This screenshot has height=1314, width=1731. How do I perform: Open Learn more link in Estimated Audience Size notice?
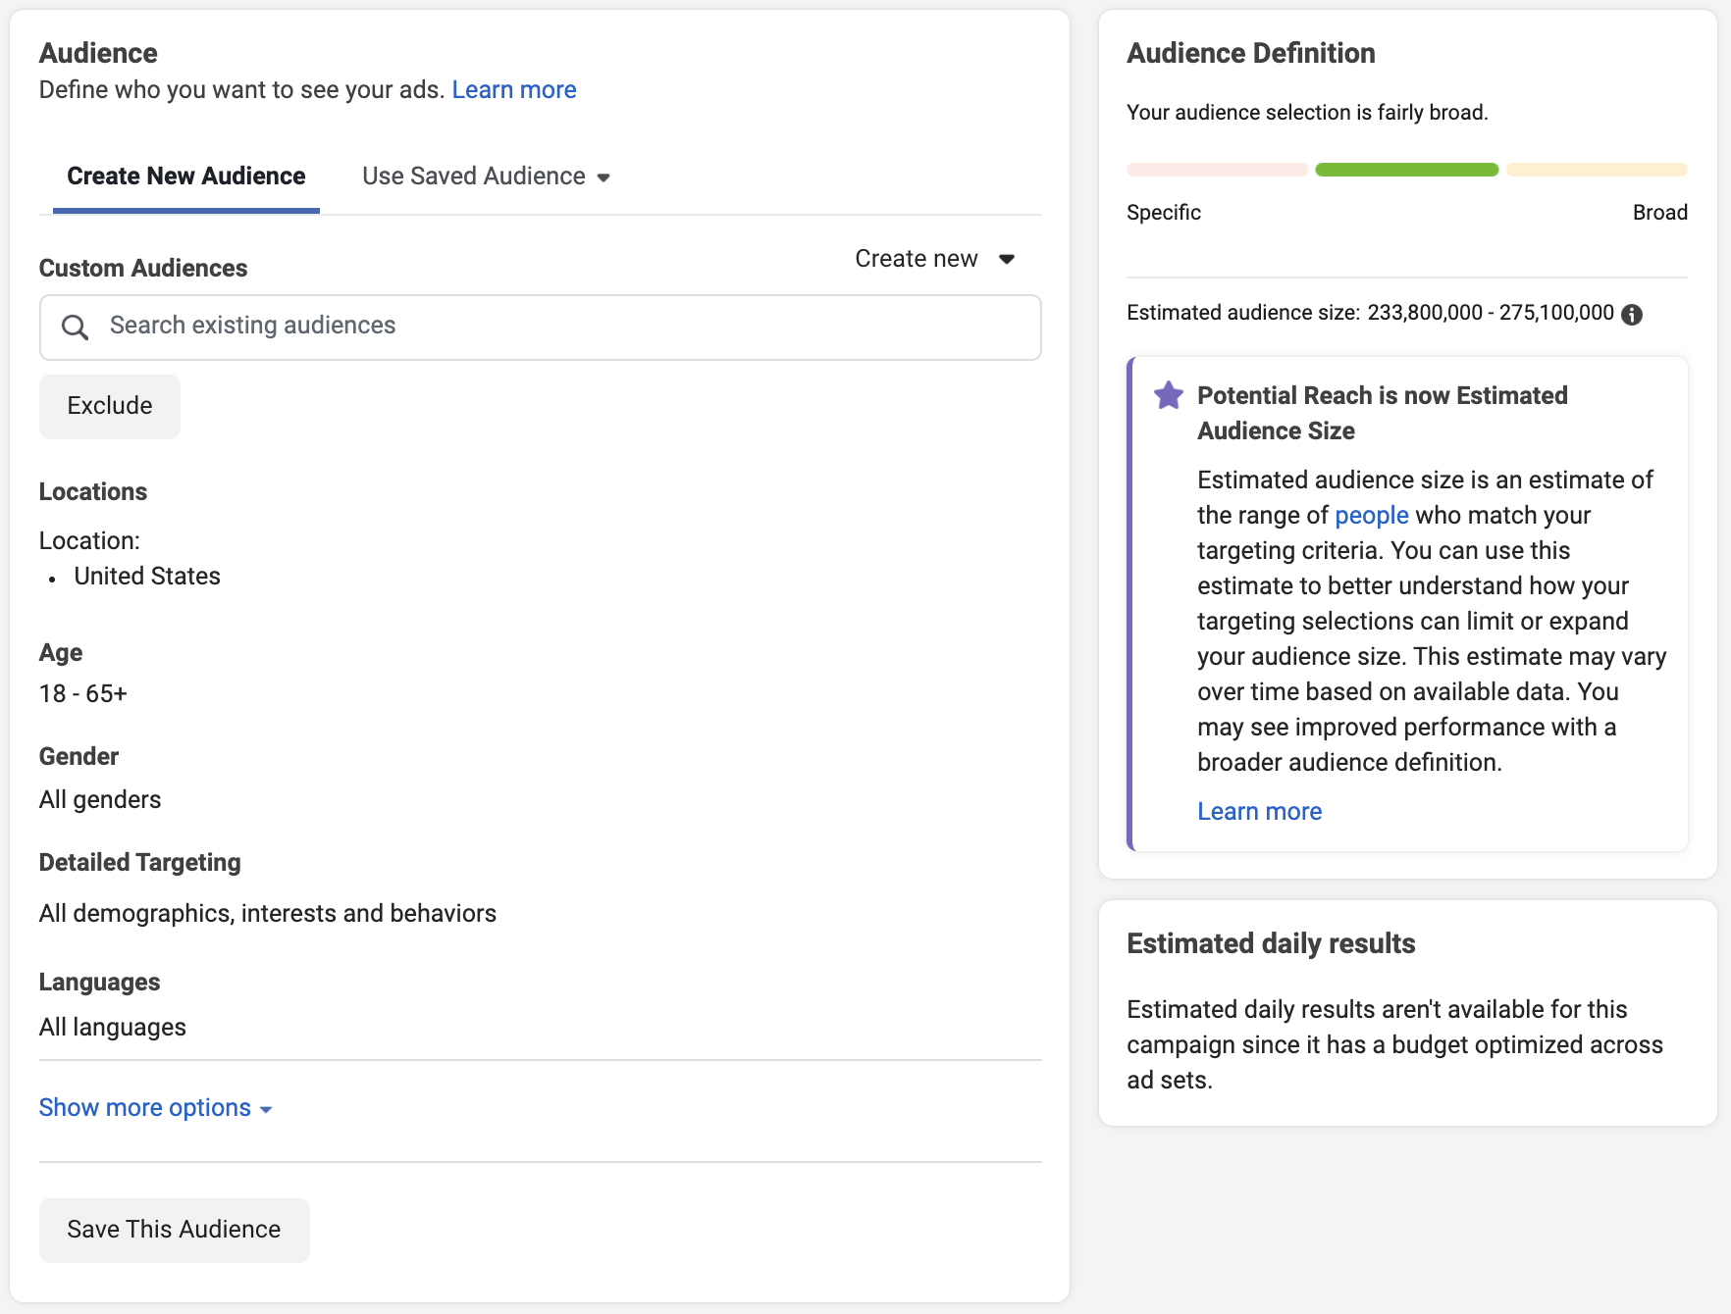tap(1260, 812)
